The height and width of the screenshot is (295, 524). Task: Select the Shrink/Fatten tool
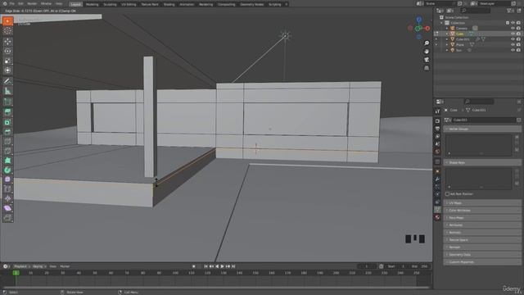(7, 199)
